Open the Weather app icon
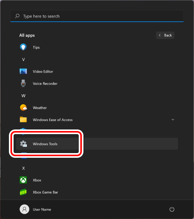The height and width of the screenshot is (219, 194). point(23,107)
